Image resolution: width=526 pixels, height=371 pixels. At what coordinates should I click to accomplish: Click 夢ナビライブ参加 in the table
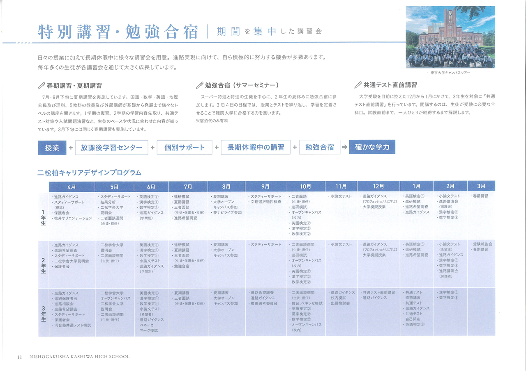227,213
